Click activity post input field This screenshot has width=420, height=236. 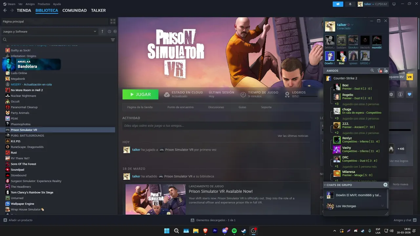[x=217, y=126]
